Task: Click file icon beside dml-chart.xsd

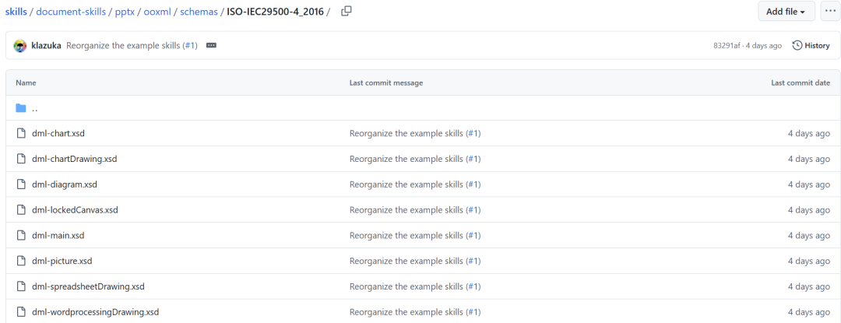Action: 21,133
